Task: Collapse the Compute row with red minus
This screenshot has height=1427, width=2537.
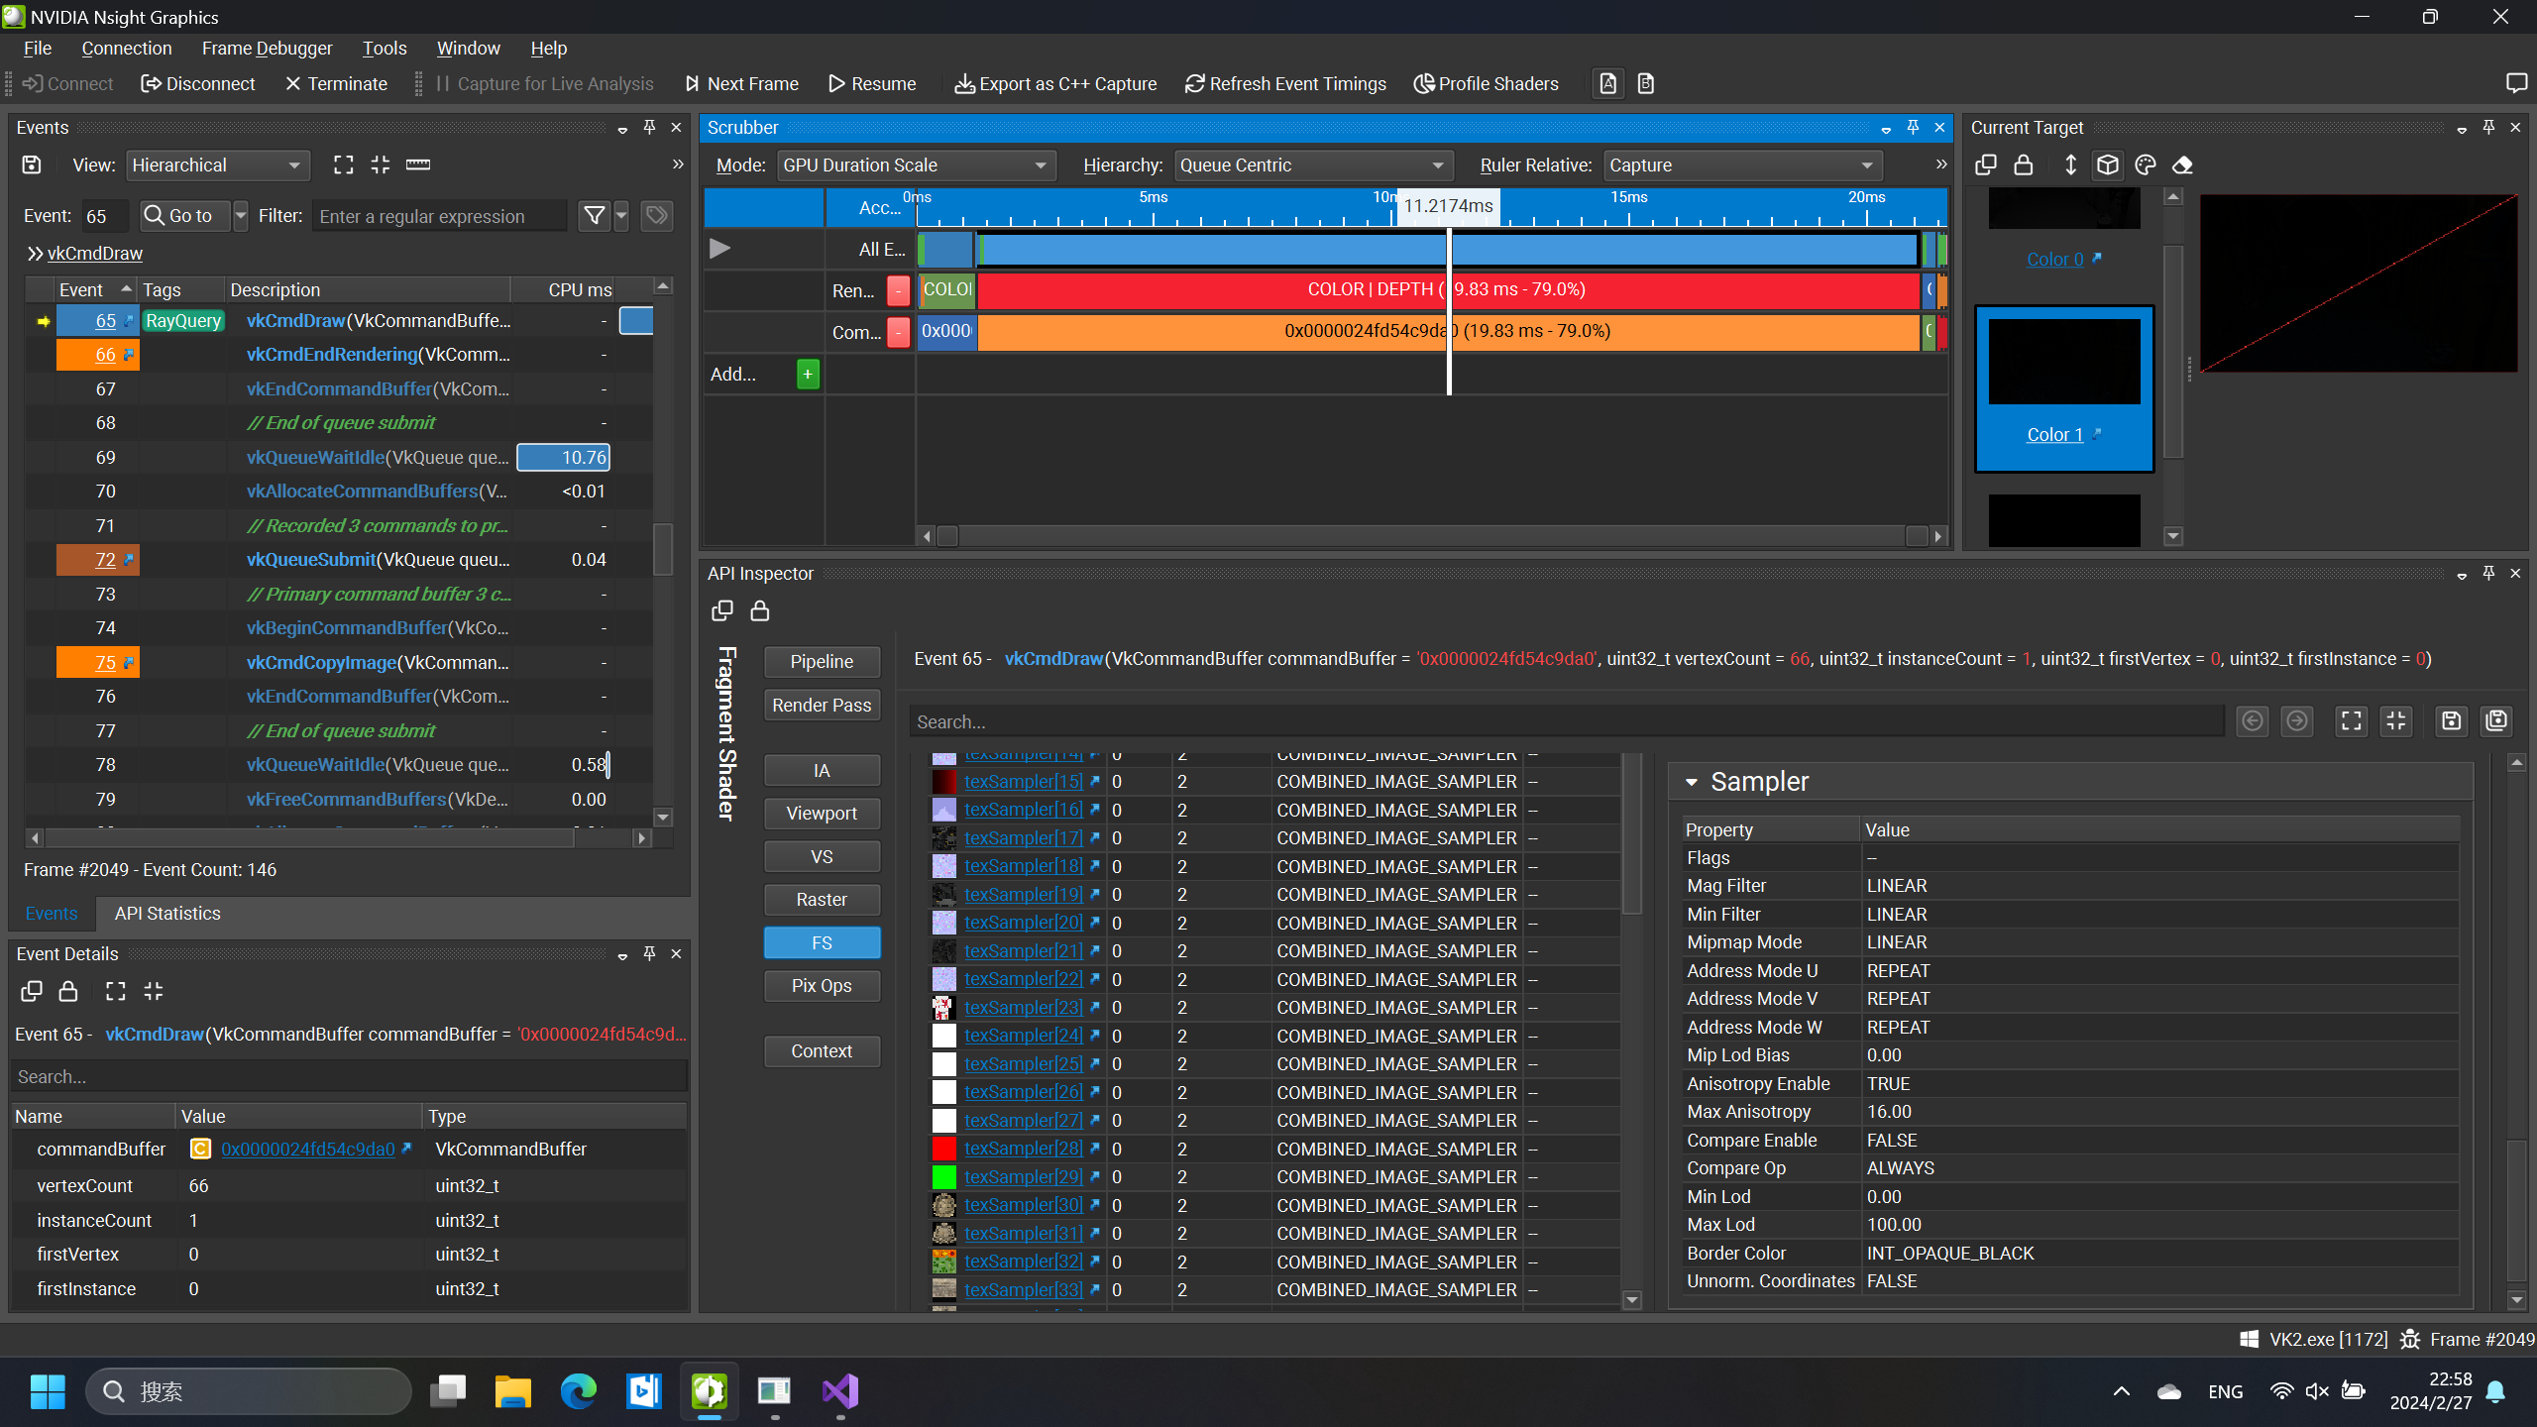Action: click(898, 332)
